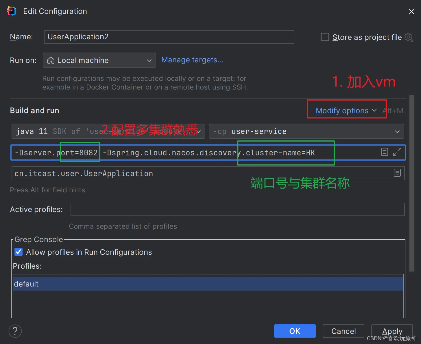Enable Store as project file

tap(325, 37)
